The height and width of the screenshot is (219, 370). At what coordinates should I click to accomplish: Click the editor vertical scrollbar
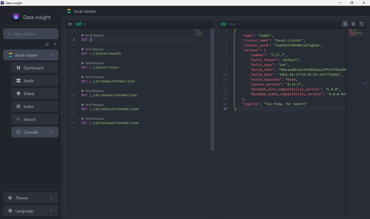pos(212,89)
